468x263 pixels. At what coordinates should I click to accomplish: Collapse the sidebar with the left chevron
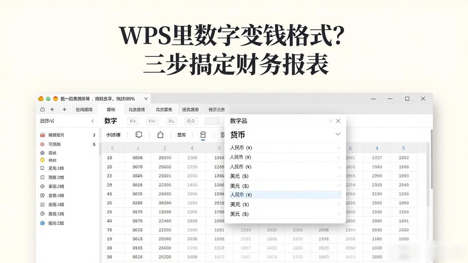click(x=93, y=121)
